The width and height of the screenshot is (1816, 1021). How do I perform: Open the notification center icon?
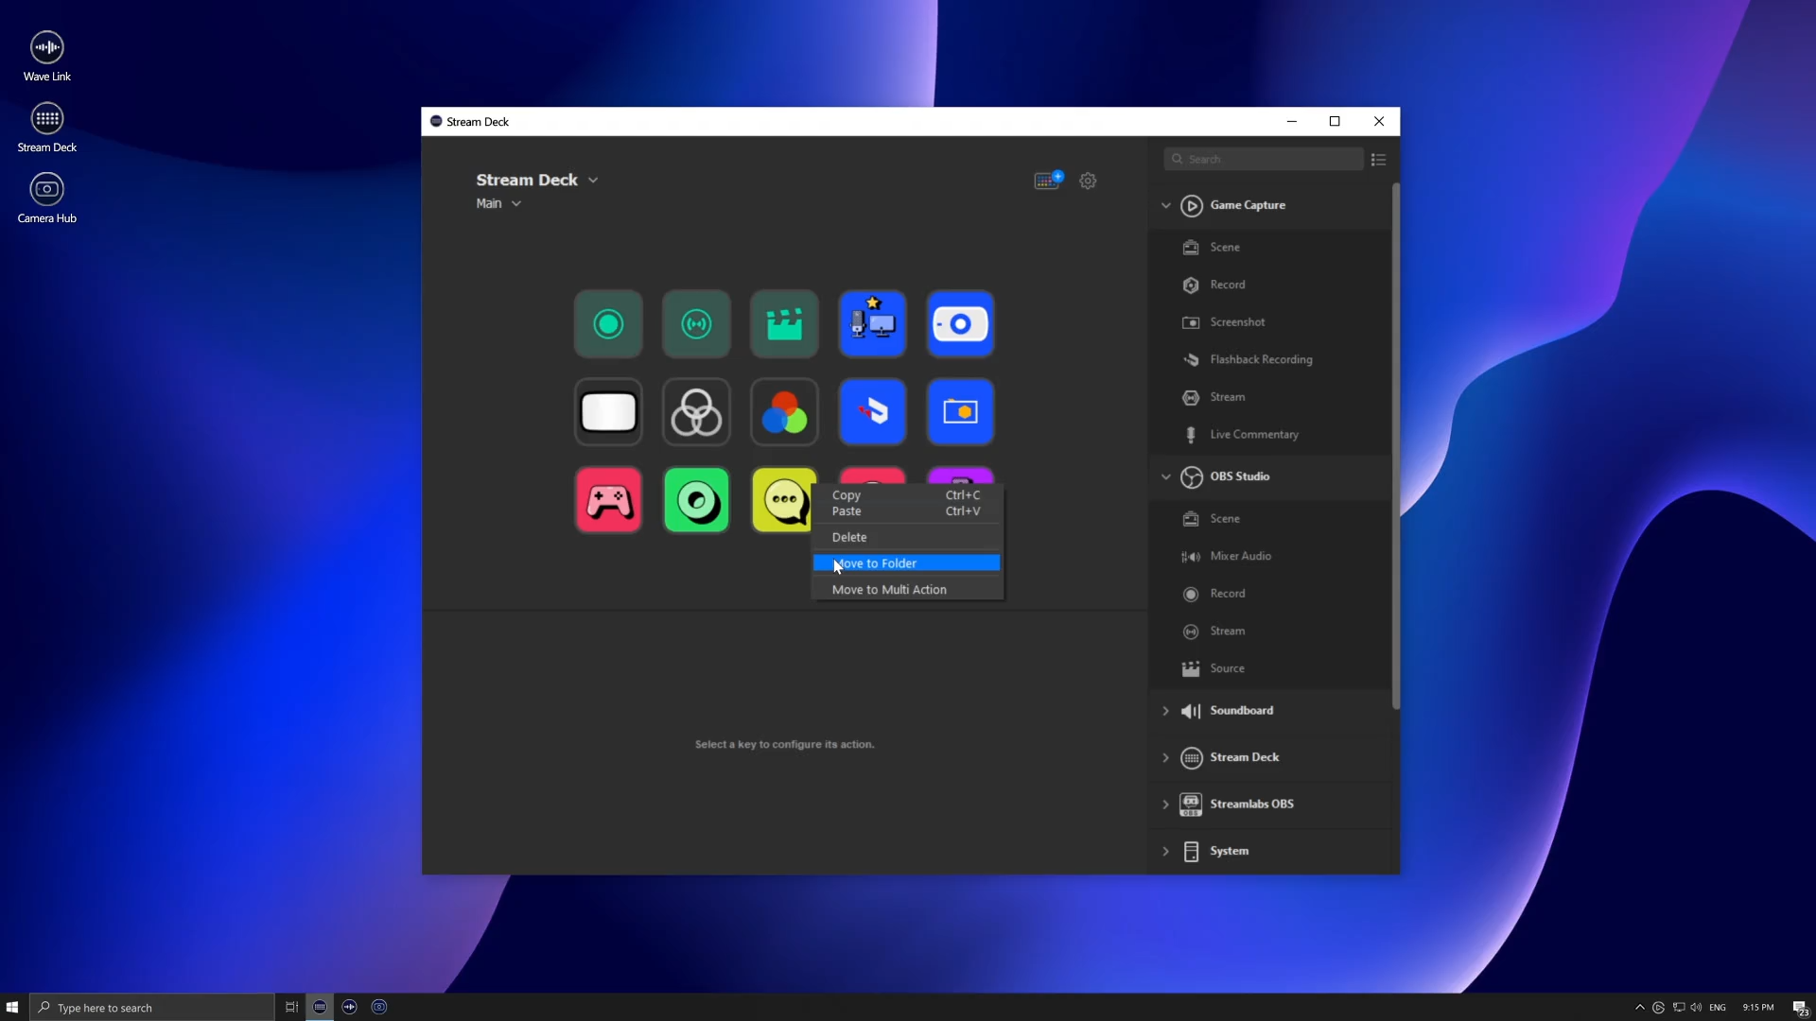(x=1799, y=1008)
